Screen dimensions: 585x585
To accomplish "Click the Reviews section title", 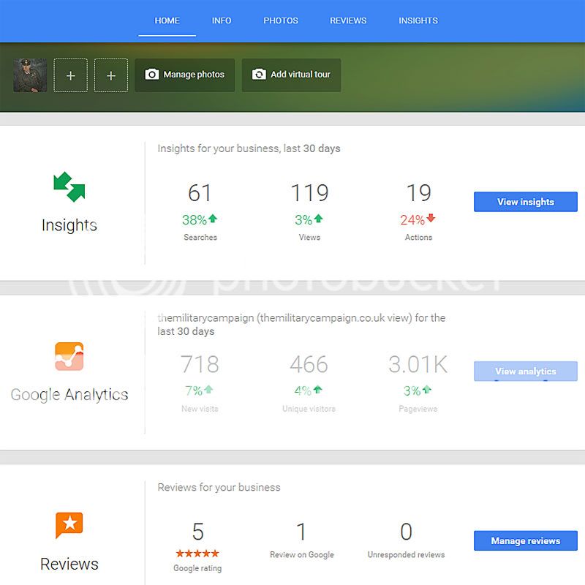I will (69, 564).
